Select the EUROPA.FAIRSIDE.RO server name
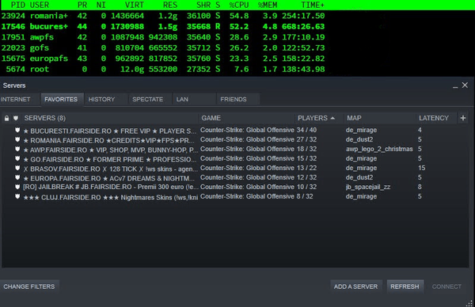This screenshot has height=307, width=475. tap(108, 178)
